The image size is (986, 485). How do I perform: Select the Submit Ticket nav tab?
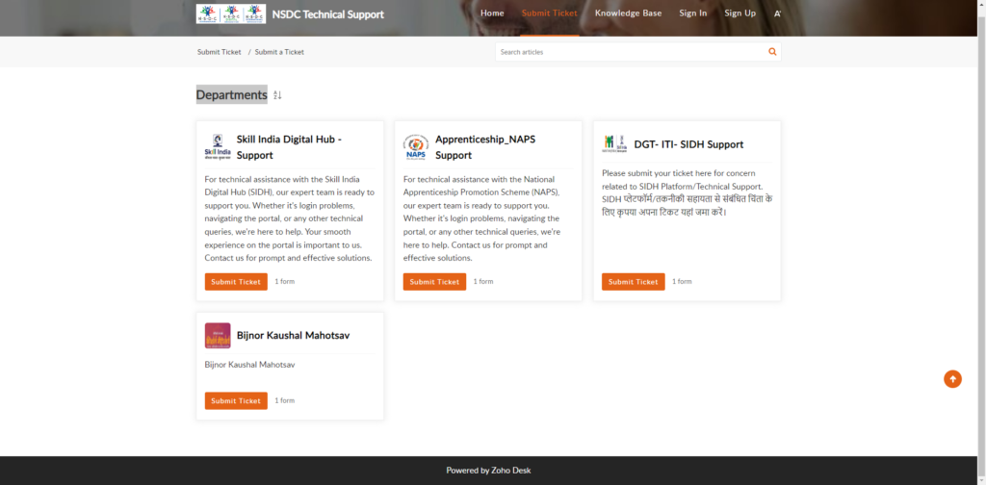pos(550,13)
